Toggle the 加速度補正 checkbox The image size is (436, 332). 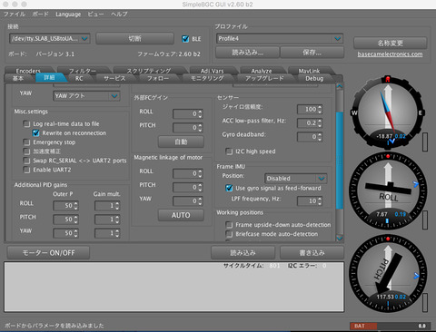(27, 151)
